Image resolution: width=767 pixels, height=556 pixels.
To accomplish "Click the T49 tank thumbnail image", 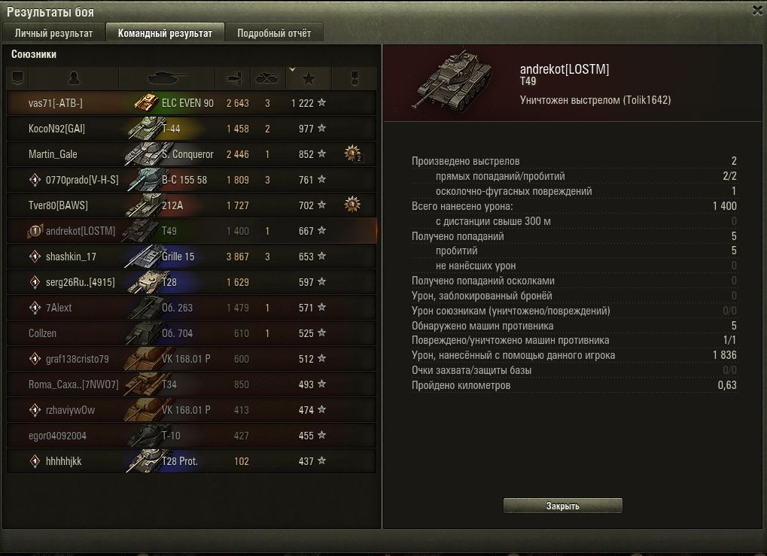I will pos(452,80).
